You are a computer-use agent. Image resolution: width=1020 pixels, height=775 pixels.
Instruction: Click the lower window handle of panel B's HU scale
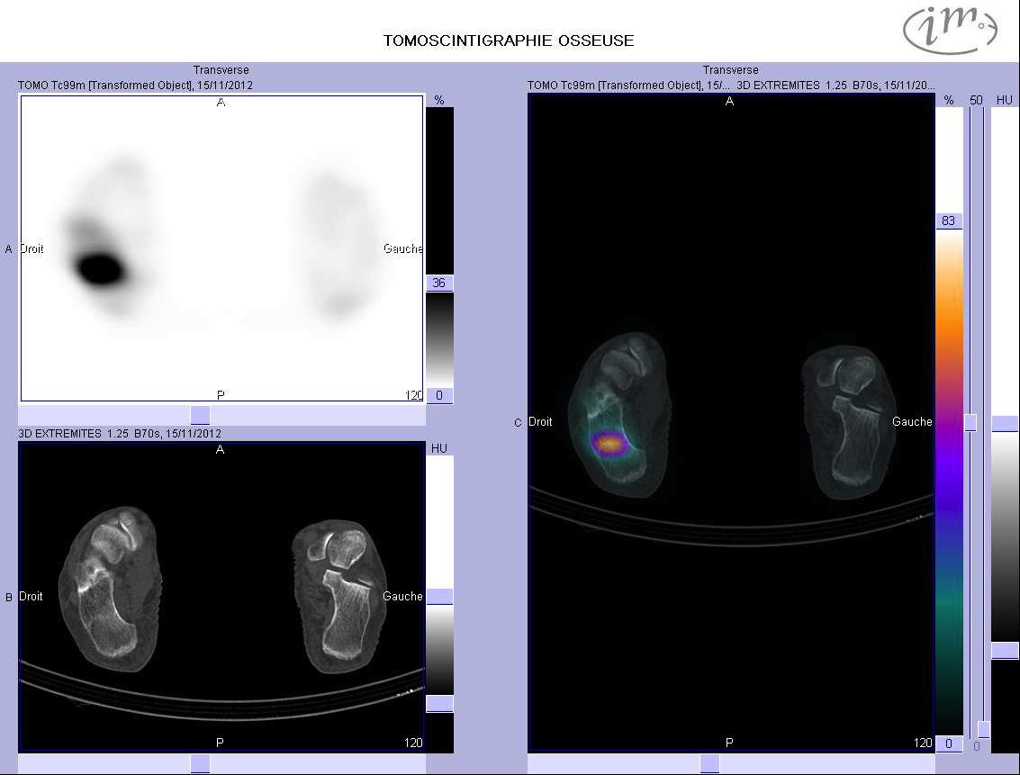[439, 704]
